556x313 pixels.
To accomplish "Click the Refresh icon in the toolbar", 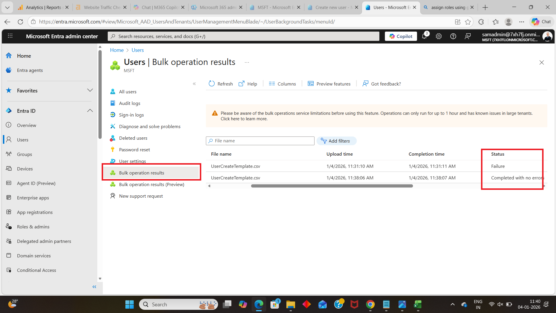I will click(212, 84).
